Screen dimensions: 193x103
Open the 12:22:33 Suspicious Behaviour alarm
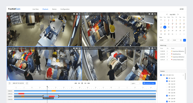(x=172, y=51)
